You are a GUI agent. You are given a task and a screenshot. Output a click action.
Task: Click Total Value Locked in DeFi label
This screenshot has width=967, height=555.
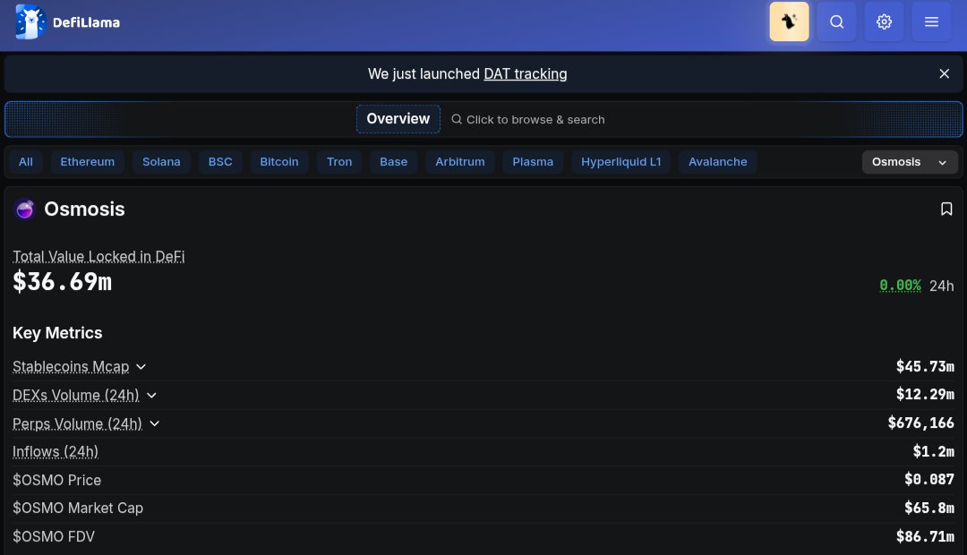pyautogui.click(x=98, y=257)
